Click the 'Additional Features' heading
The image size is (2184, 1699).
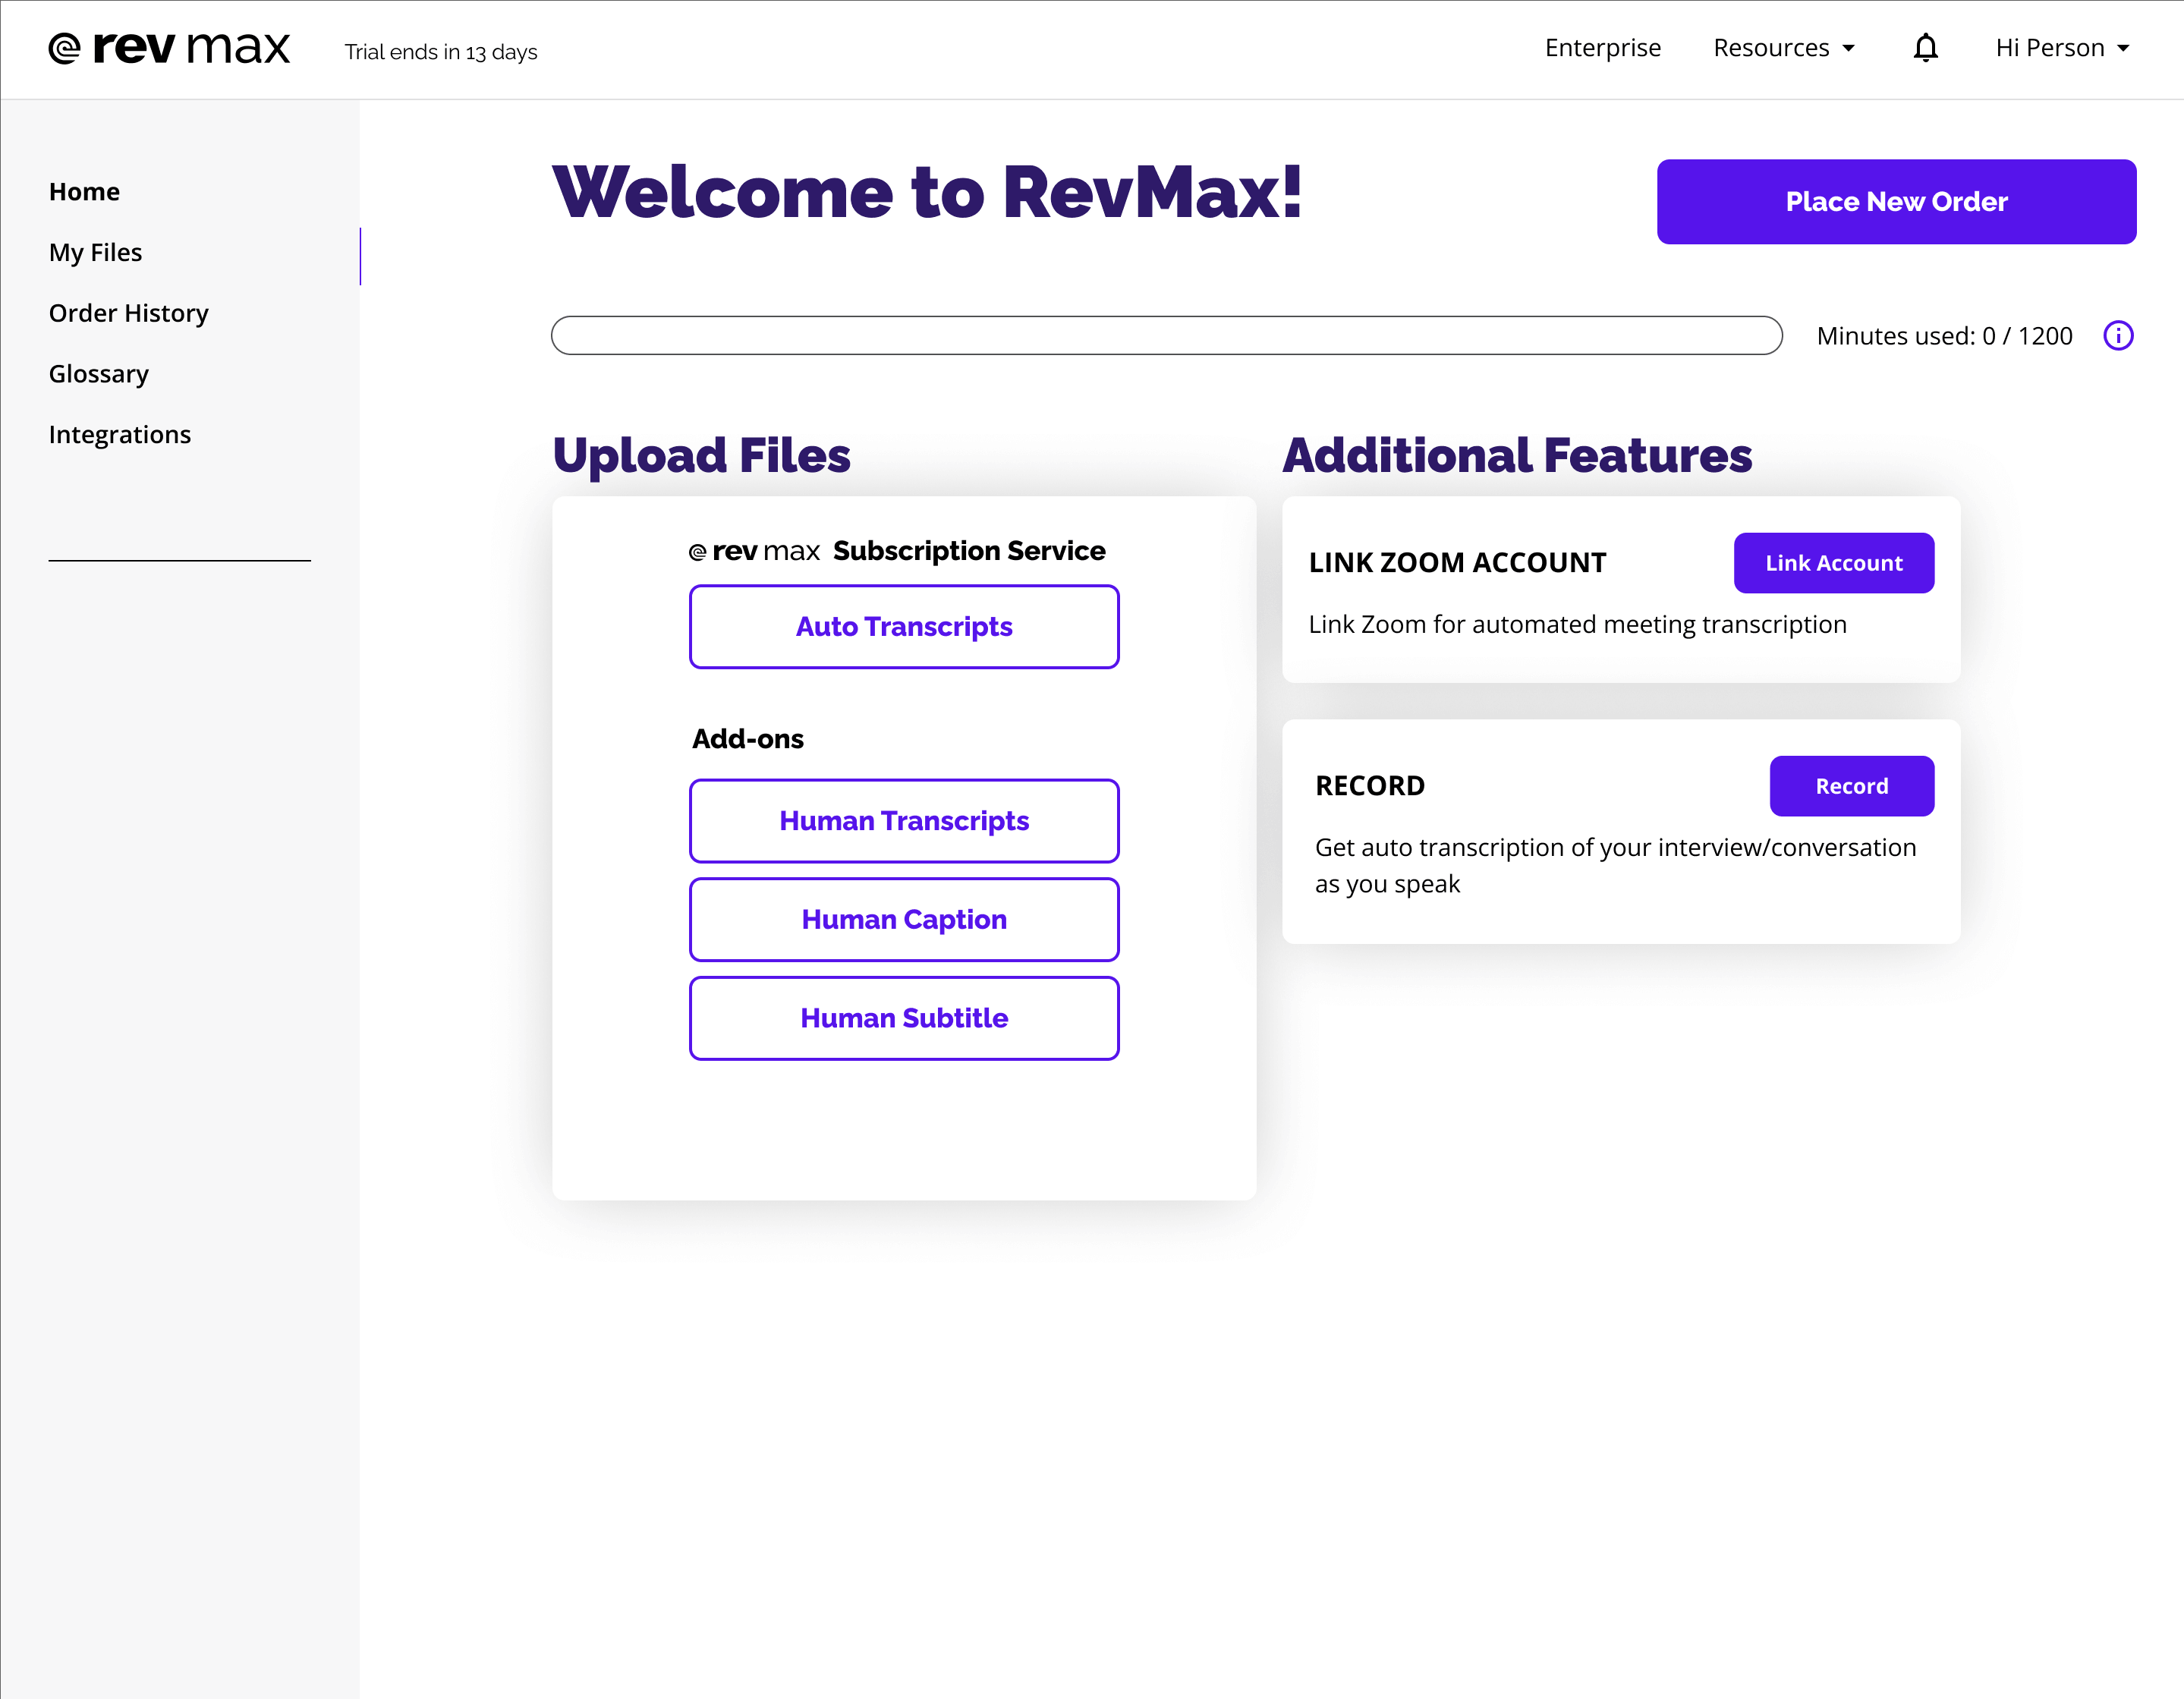coord(1517,456)
